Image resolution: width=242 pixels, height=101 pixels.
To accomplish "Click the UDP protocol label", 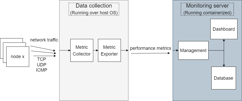I will (42, 65).
